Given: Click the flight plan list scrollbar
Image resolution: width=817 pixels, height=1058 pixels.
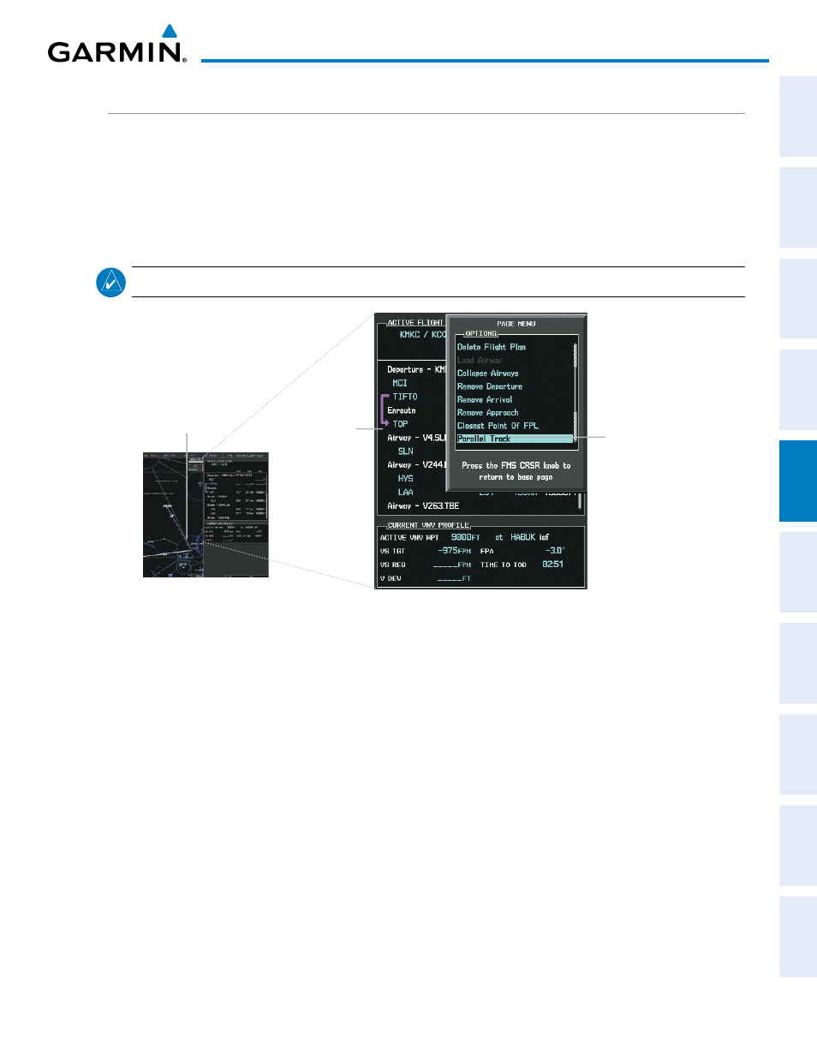Looking at the screenshot, I should [581, 501].
